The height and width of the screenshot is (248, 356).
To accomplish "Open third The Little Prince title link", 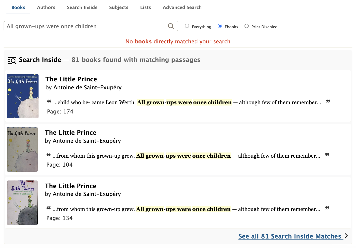I will (71, 186).
